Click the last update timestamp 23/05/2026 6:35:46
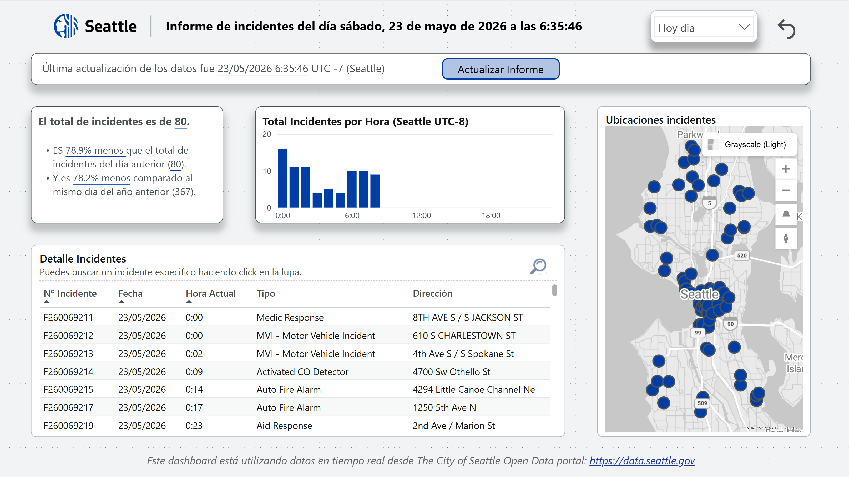Viewport: 849px width, 477px height. pyautogui.click(x=263, y=69)
